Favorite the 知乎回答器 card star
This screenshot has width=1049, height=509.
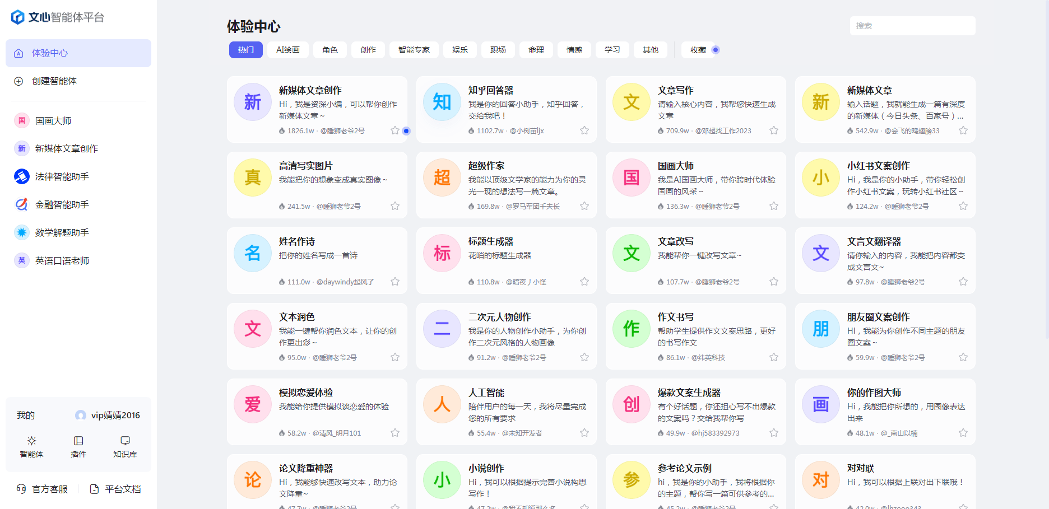click(584, 130)
